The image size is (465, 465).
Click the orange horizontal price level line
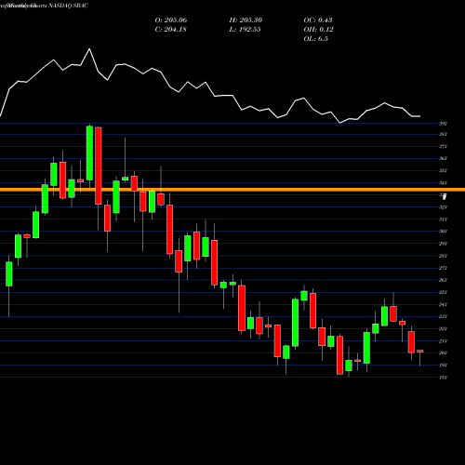(x=232, y=190)
